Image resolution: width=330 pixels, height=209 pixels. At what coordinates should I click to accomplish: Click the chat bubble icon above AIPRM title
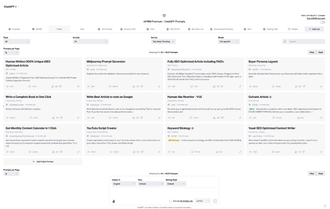(165, 16)
